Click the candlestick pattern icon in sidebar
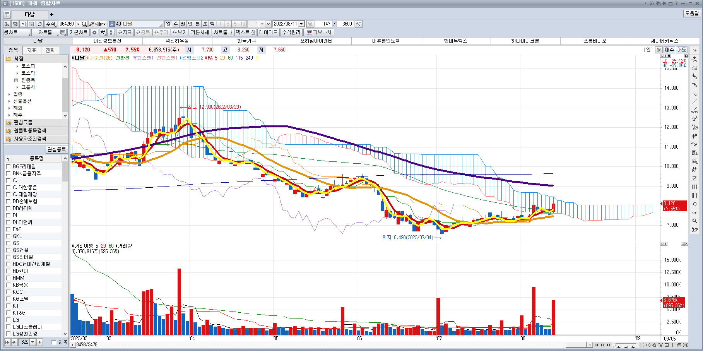Image resolution: width=703 pixels, height=351 pixels. click(x=694, y=135)
